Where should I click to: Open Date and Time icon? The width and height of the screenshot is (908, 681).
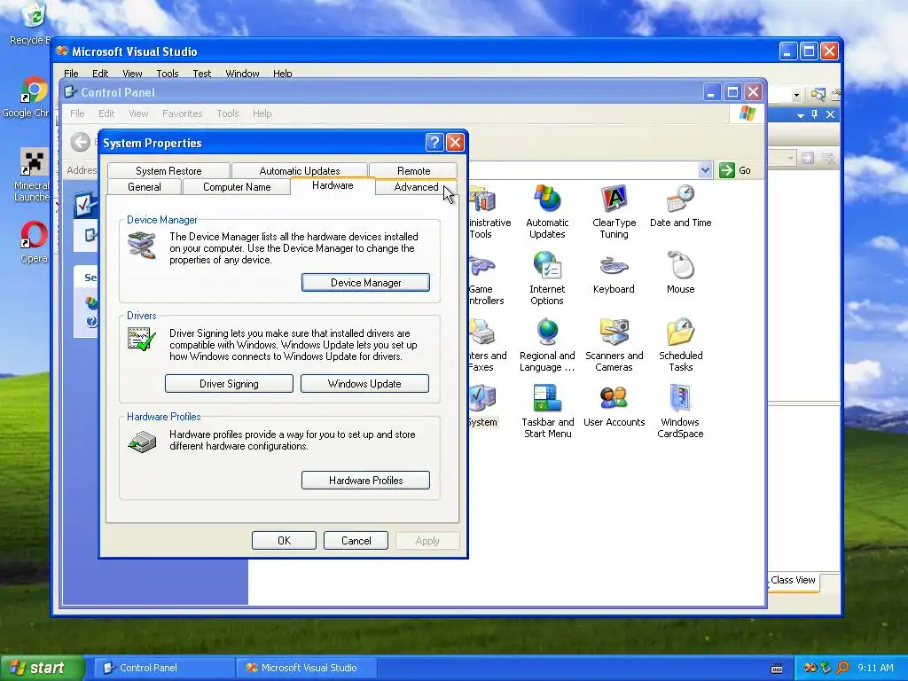click(x=680, y=206)
